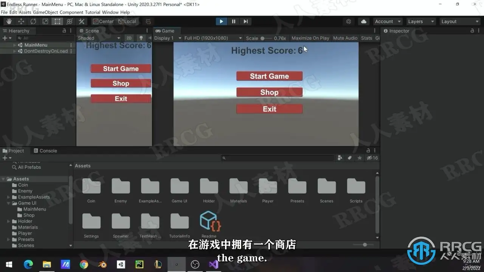This screenshot has height=272, width=484.
Task: Lock the Inspector panel
Action: (x=472, y=31)
